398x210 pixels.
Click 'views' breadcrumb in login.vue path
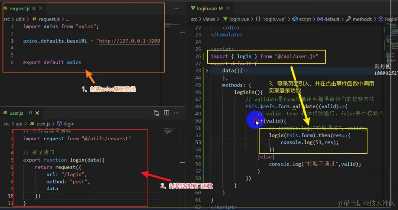(x=209, y=19)
